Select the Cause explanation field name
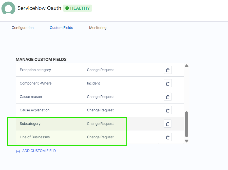This screenshot has width=228, height=170. click(35, 110)
